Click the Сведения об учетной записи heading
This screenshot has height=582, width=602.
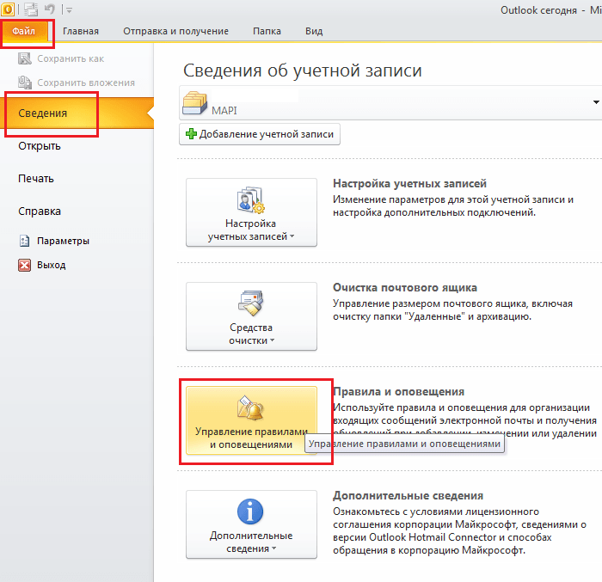click(x=303, y=71)
